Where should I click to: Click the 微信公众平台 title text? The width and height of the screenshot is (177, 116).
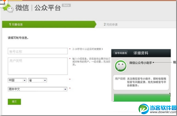[x=38, y=8]
